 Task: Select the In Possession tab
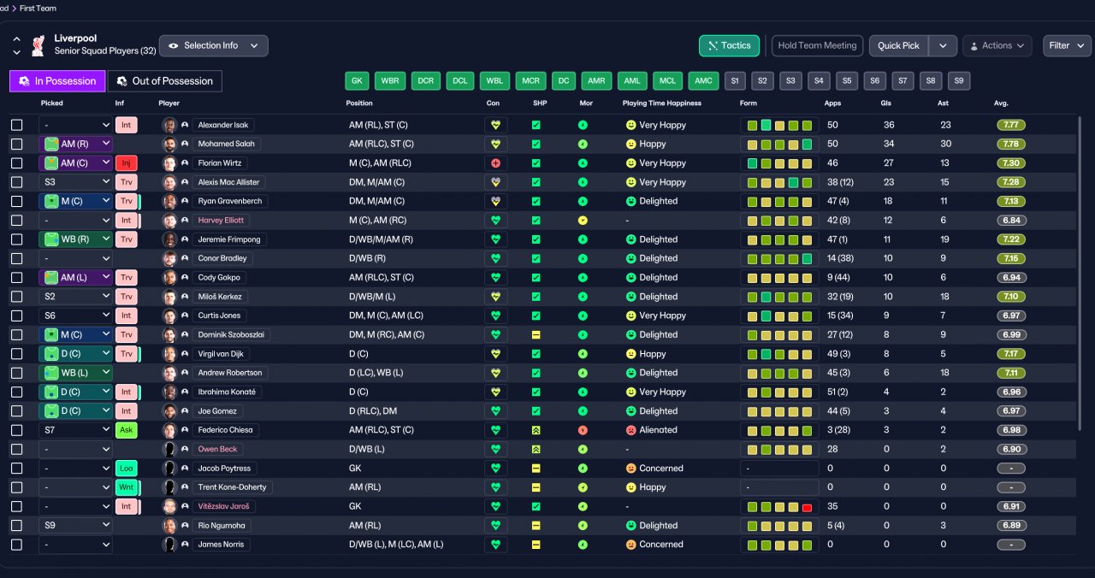pos(57,81)
